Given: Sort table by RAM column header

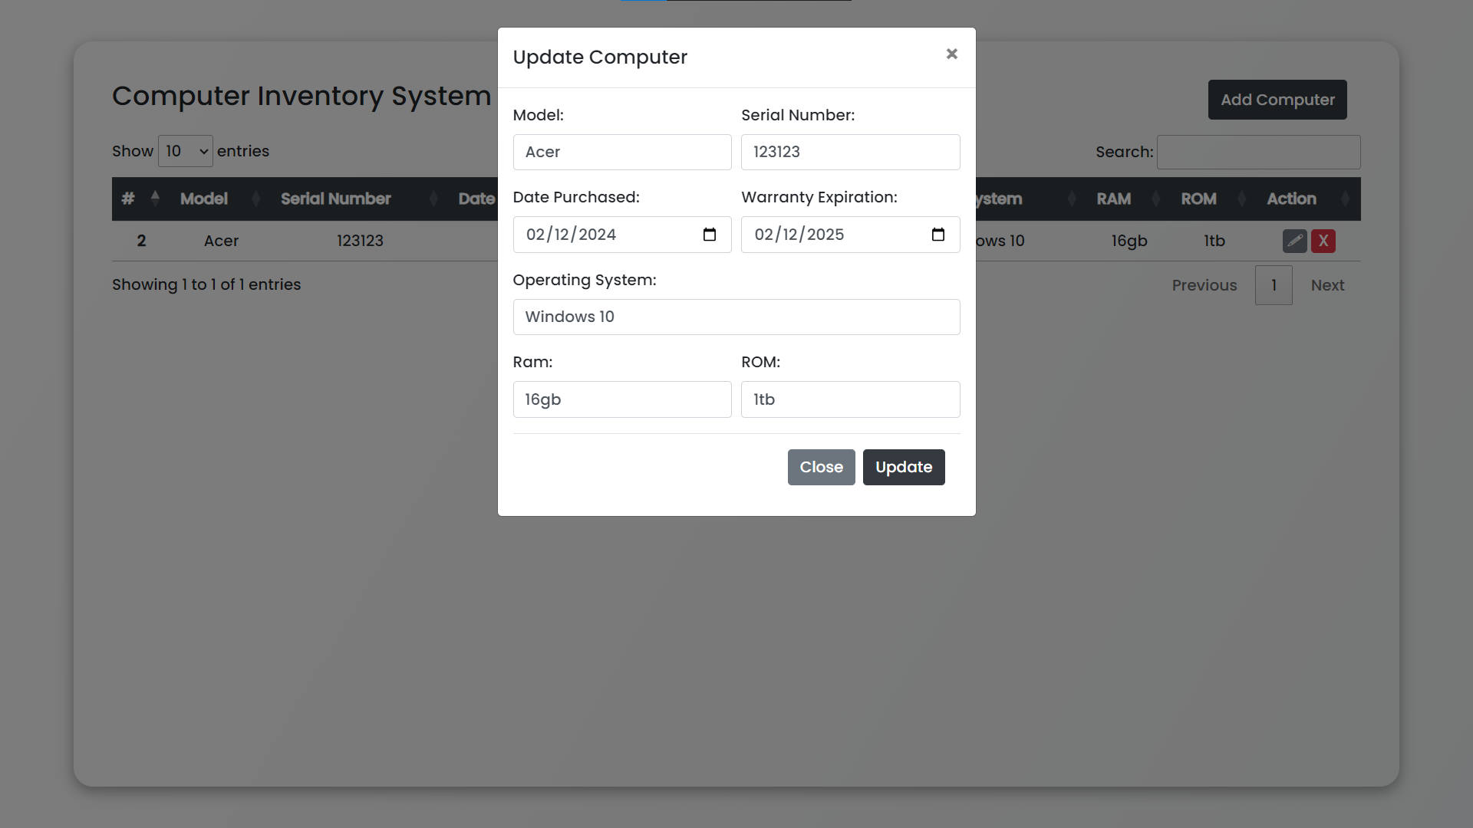Looking at the screenshot, I should pos(1113,199).
